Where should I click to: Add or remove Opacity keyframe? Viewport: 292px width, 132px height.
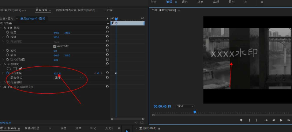tap(98, 73)
